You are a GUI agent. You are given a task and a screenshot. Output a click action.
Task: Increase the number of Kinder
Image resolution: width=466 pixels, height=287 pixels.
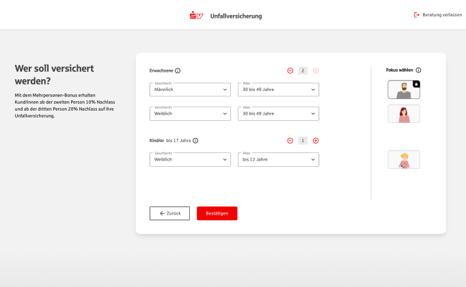(316, 141)
